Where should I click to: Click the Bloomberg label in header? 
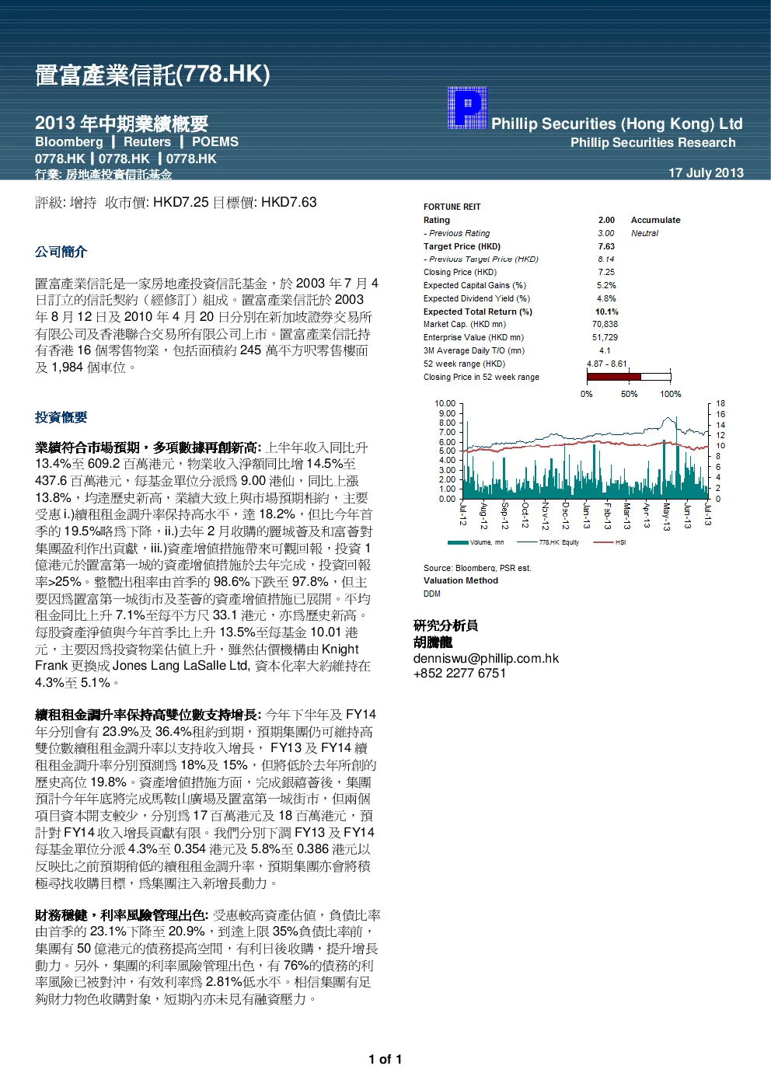tap(69, 141)
